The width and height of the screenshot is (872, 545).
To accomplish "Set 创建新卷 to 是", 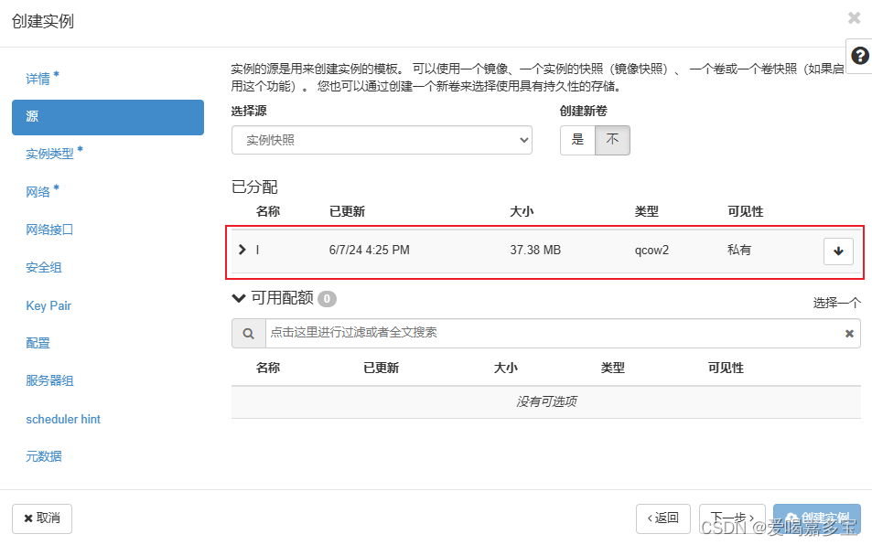I will [577, 140].
